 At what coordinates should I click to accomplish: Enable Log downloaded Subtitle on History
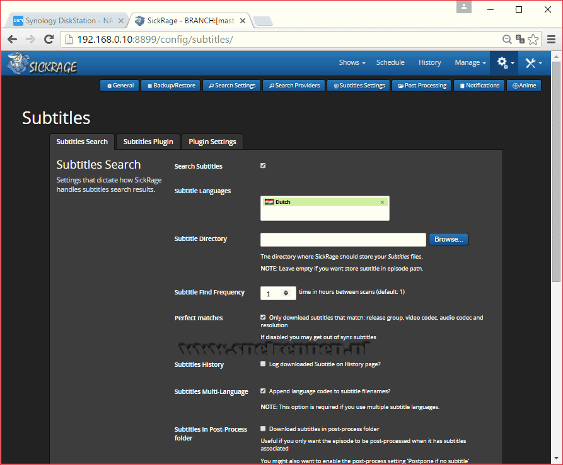pos(263,364)
